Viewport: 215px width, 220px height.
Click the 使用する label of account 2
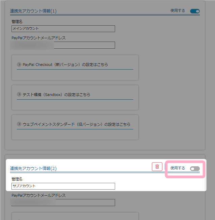click(178, 168)
